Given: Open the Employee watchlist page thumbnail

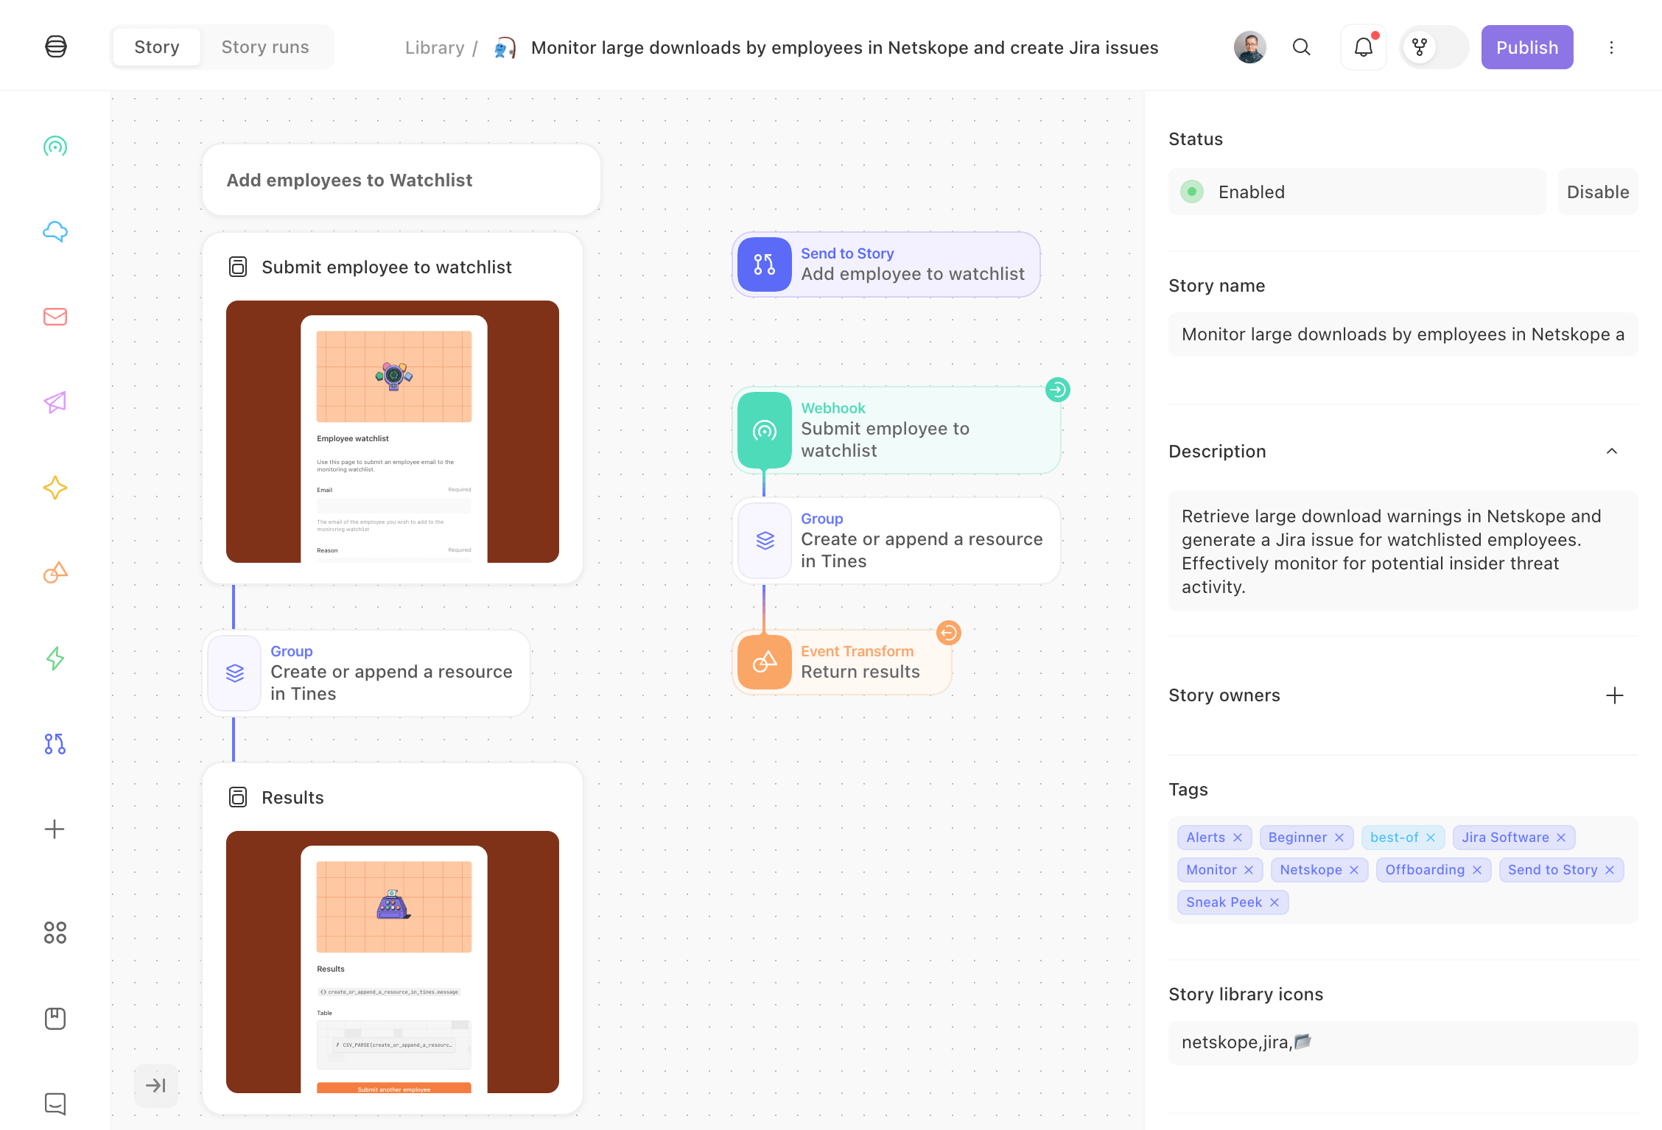Looking at the screenshot, I should pyautogui.click(x=393, y=432).
